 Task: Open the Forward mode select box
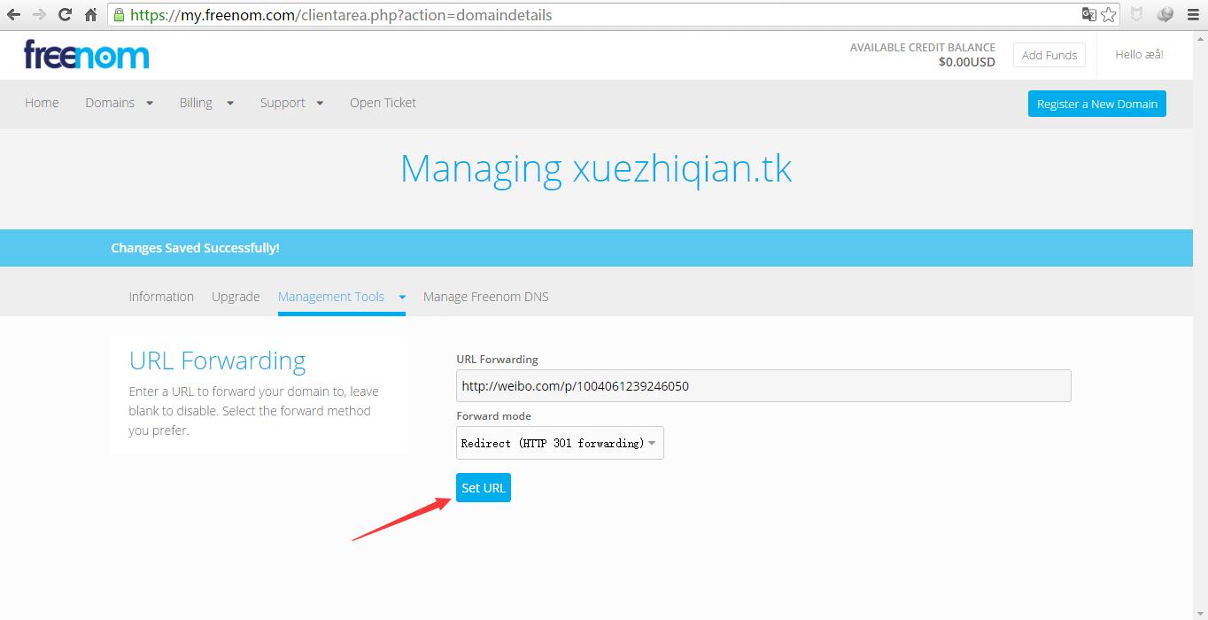[x=560, y=443]
